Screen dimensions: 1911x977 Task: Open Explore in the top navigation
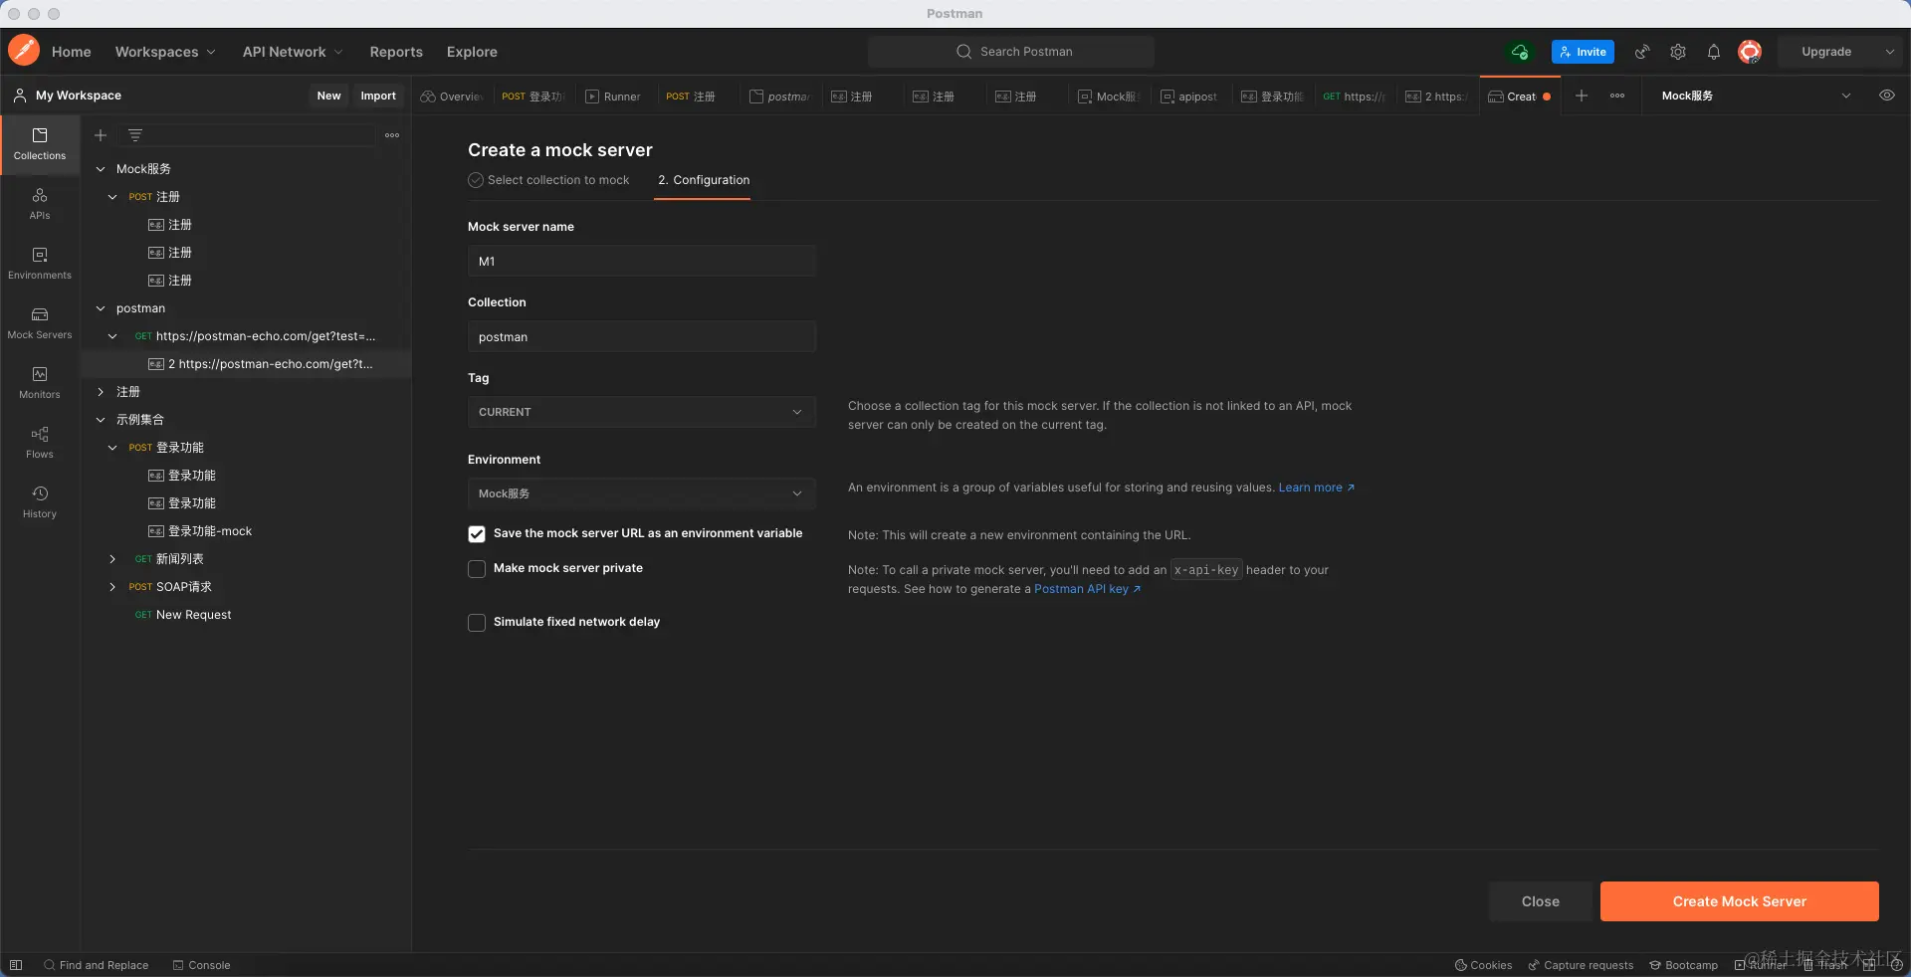coord(472,52)
